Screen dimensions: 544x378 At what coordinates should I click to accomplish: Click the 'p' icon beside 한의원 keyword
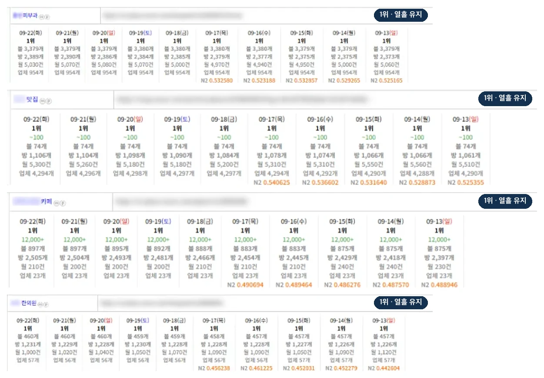(46, 304)
